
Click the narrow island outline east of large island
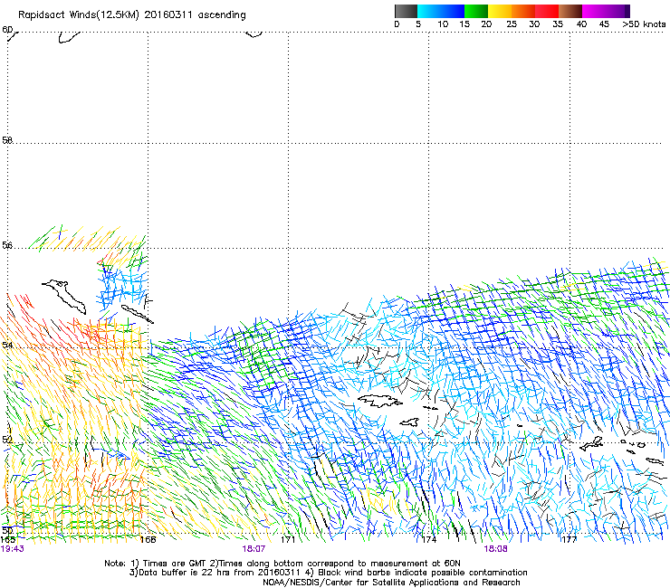137,314
